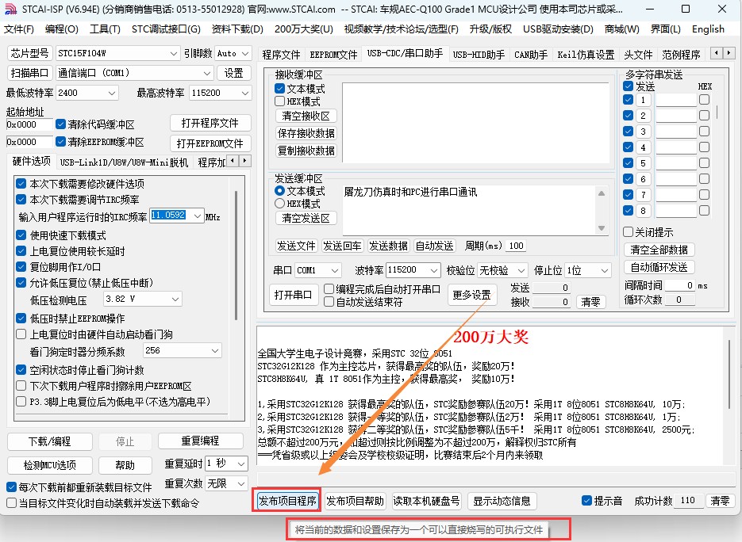Check 编程完成后自动打开串口
Image resolution: width=742 pixels, height=542 pixels.
[329, 288]
